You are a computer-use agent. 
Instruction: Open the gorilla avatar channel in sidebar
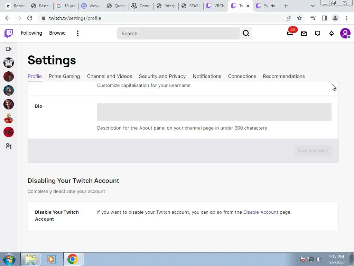pyautogui.click(x=9, y=63)
